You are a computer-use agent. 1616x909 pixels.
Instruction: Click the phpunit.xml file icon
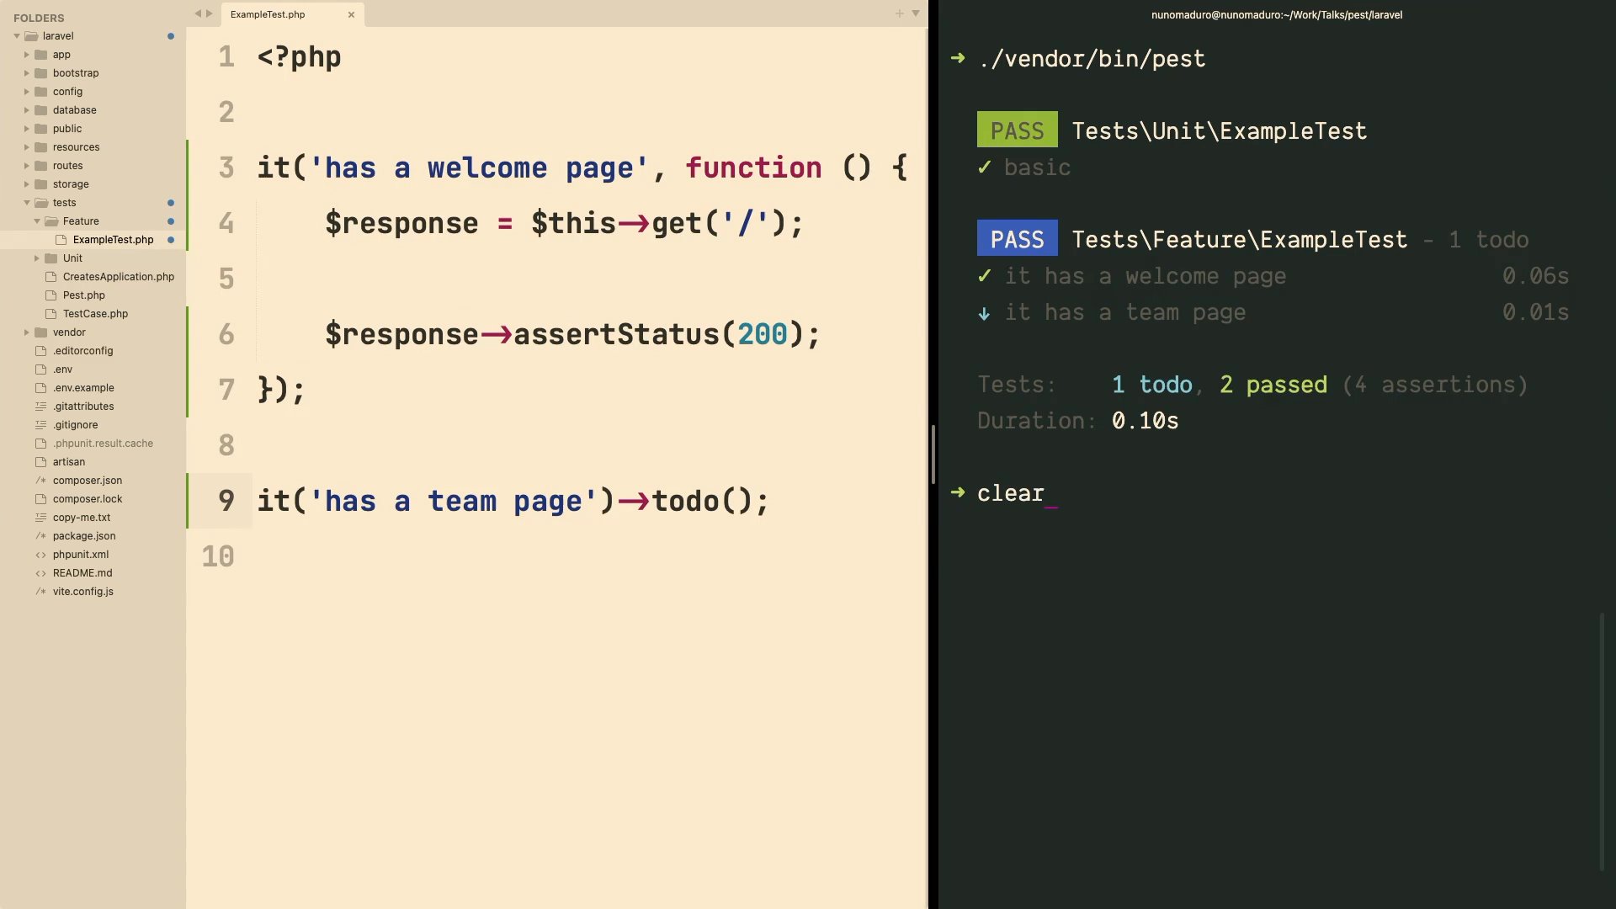[40, 555]
